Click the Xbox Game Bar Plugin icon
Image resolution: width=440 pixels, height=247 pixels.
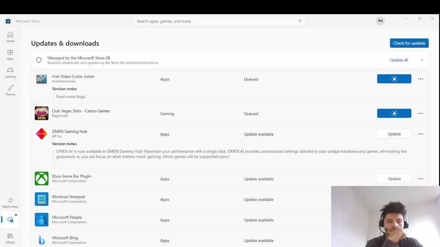[x=42, y=178]
